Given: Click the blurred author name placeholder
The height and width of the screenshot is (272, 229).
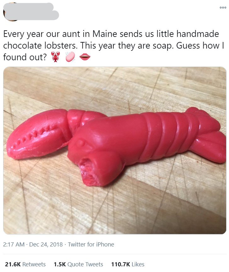Looking at the screenshot, I should (x=31, y=11).
